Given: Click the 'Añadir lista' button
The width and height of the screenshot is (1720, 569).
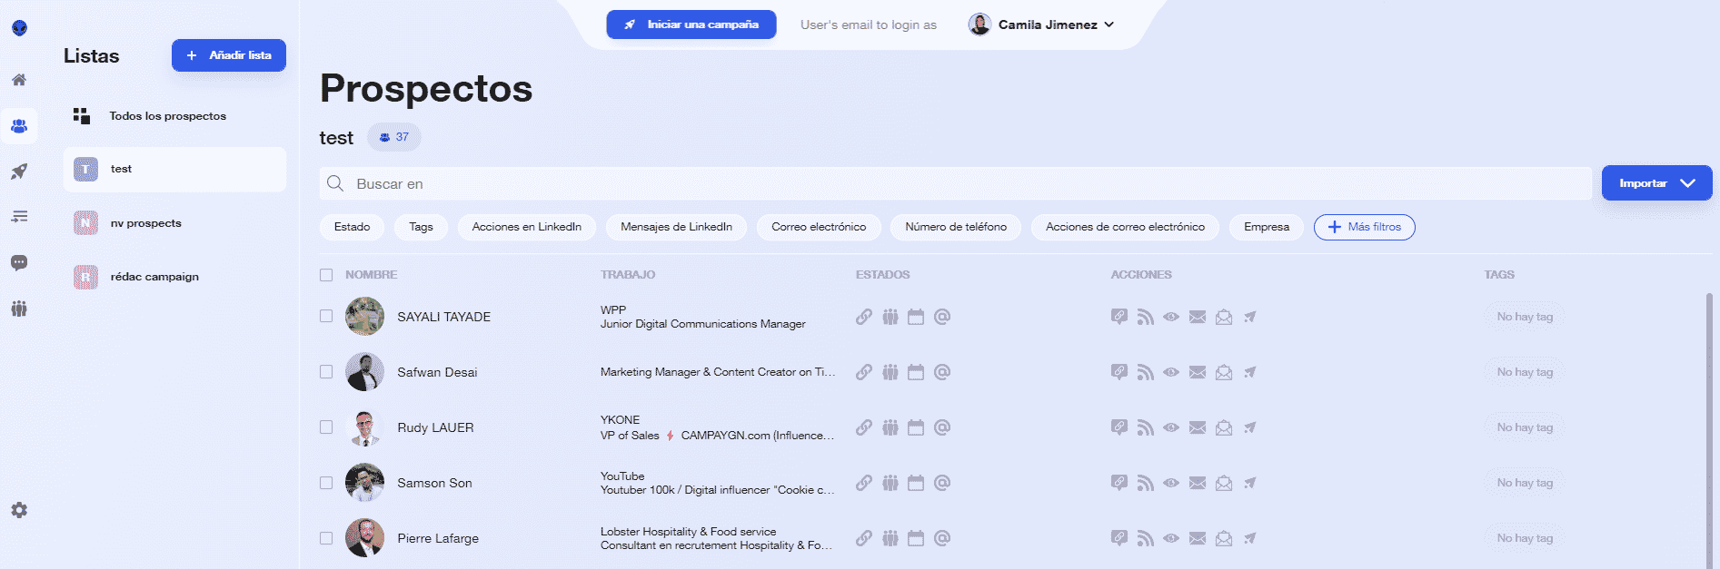Looking at the screenshot, I should click(229, 55).
